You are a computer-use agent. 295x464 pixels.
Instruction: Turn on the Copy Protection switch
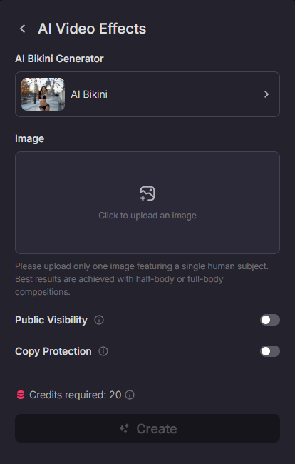point(270,351)
